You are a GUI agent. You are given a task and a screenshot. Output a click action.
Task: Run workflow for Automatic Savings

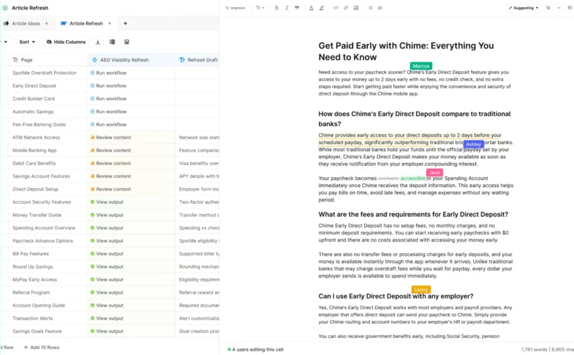coord(108,112)
